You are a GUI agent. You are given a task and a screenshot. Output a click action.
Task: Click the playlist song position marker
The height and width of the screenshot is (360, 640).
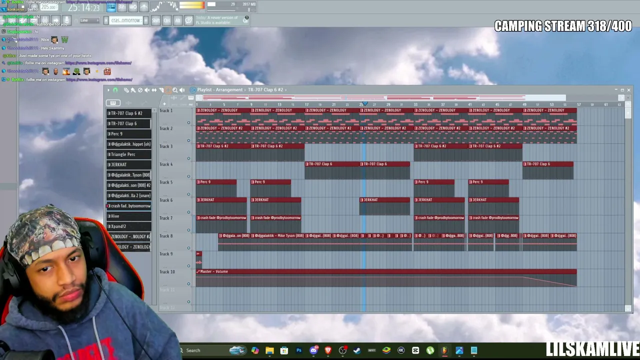click(x=364, y=104)
